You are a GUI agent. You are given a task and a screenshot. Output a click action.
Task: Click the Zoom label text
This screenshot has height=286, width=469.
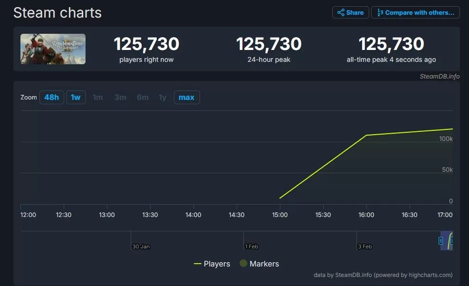tap(29, 98)
